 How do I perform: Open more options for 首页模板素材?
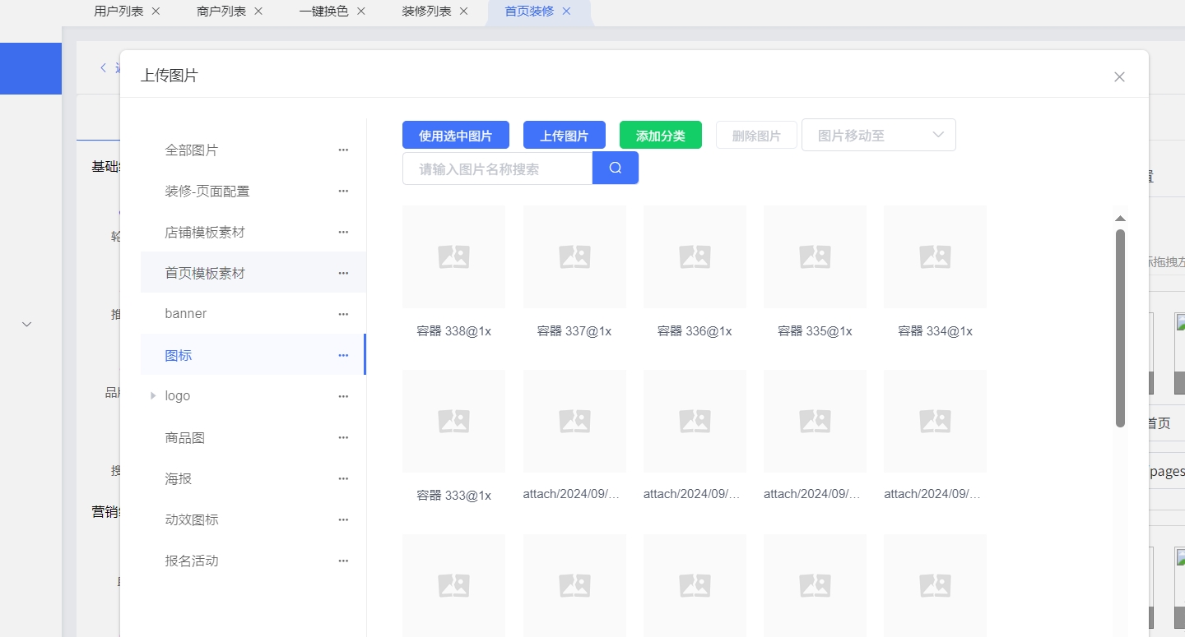(343, 273)
